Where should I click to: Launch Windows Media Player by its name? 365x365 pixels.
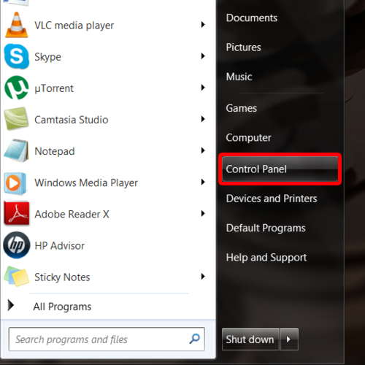coord(86,182)
